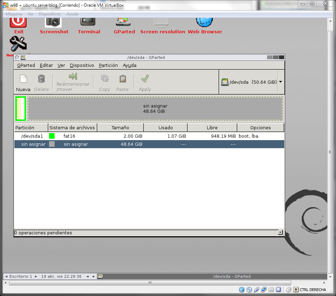Screen dimensions: 336x296
Task: Select the sin asignar row in partition list
Action: click(149, 144)
